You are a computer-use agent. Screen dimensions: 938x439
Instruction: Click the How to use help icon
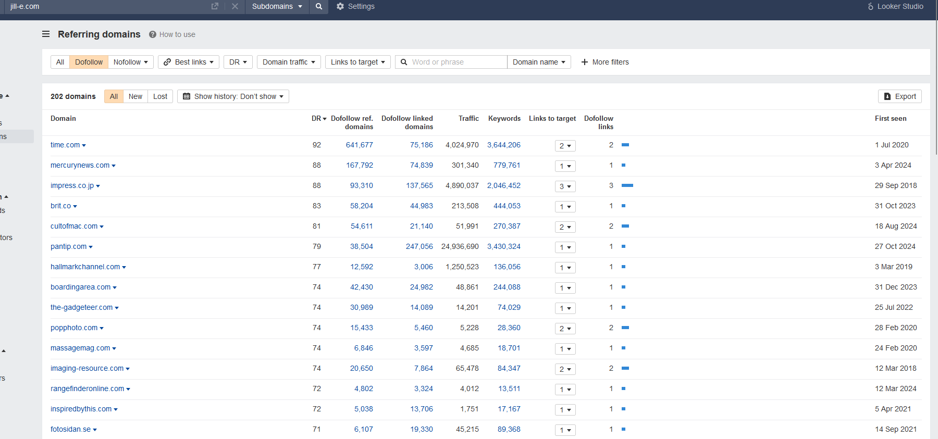pyautogui.click(x=153, y=34)
